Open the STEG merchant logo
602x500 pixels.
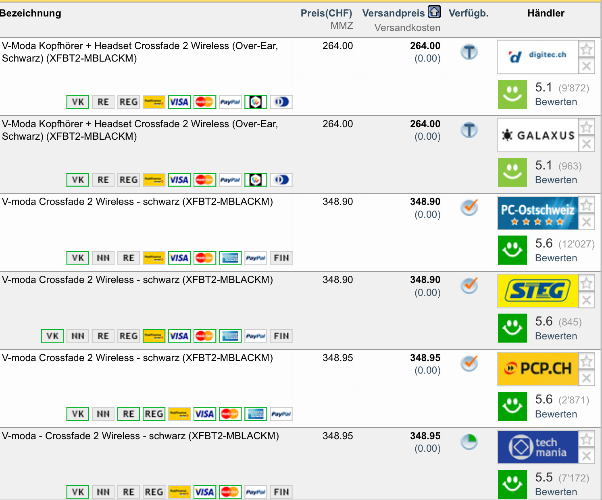pos(537,291)
